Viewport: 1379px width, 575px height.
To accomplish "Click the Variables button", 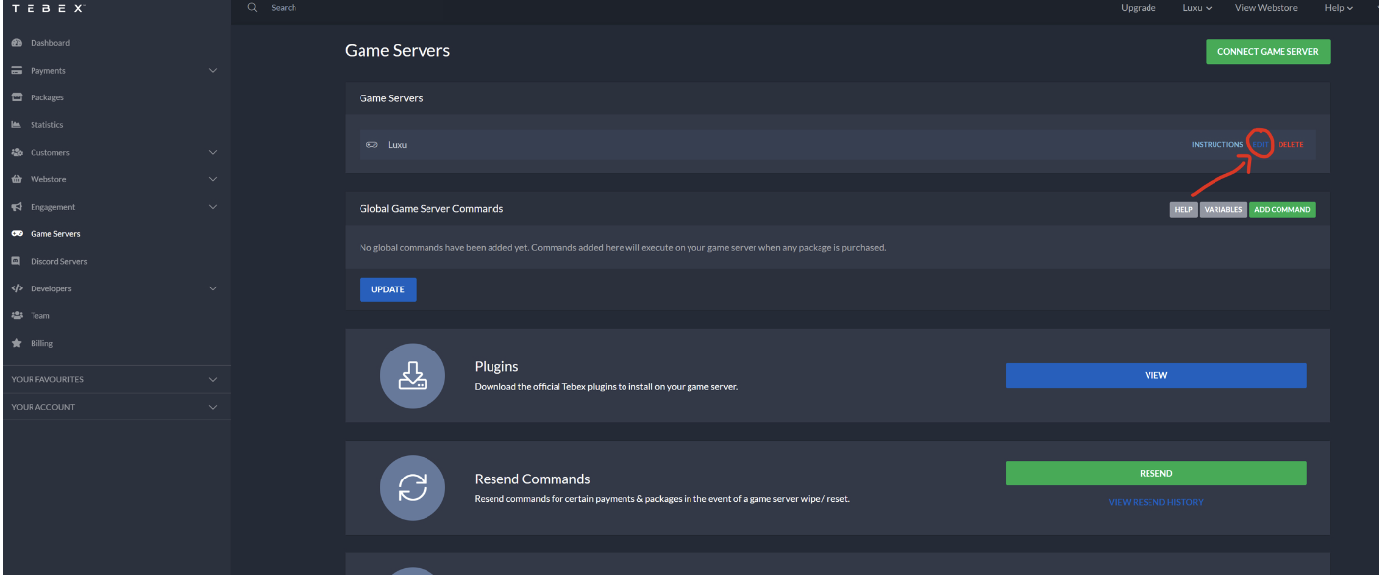I will point(1223,210).
